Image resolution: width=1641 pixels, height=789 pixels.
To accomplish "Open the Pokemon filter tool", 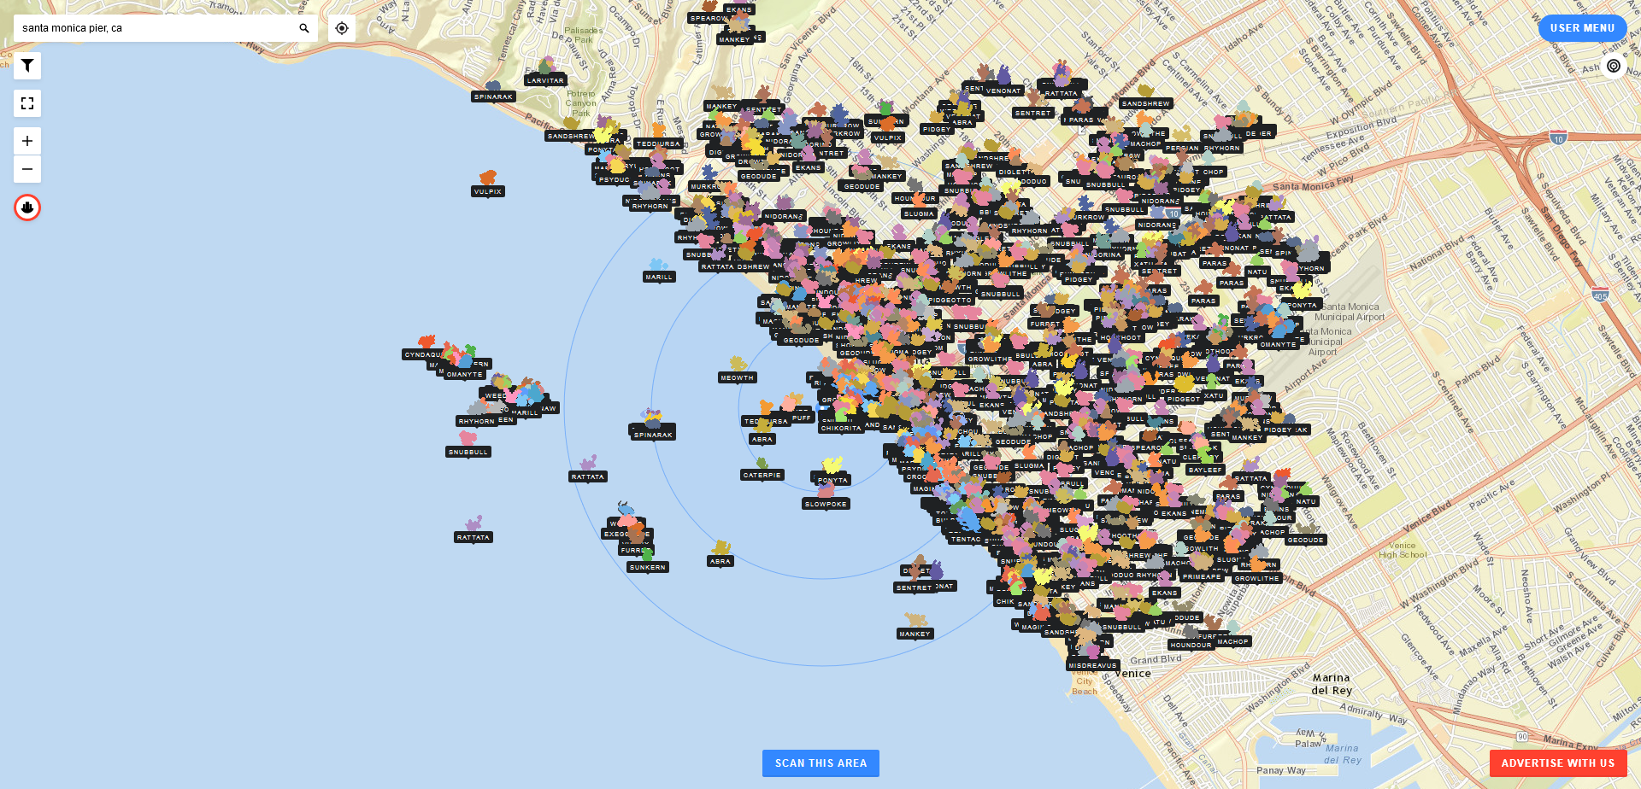I will pyautogui.click(x=27, y=66).
